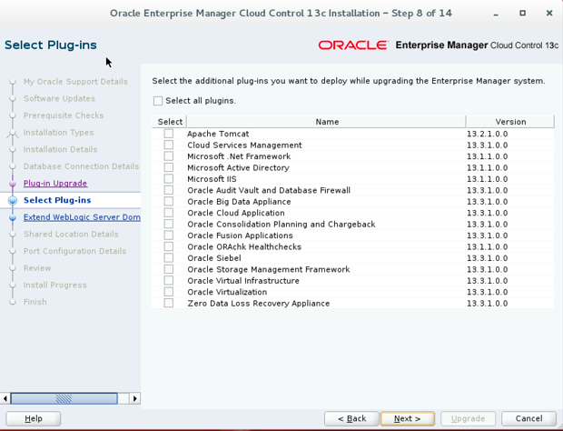Screen dimensions: 563x431
Task: Go back with the Back button
Action: (351, 419)
